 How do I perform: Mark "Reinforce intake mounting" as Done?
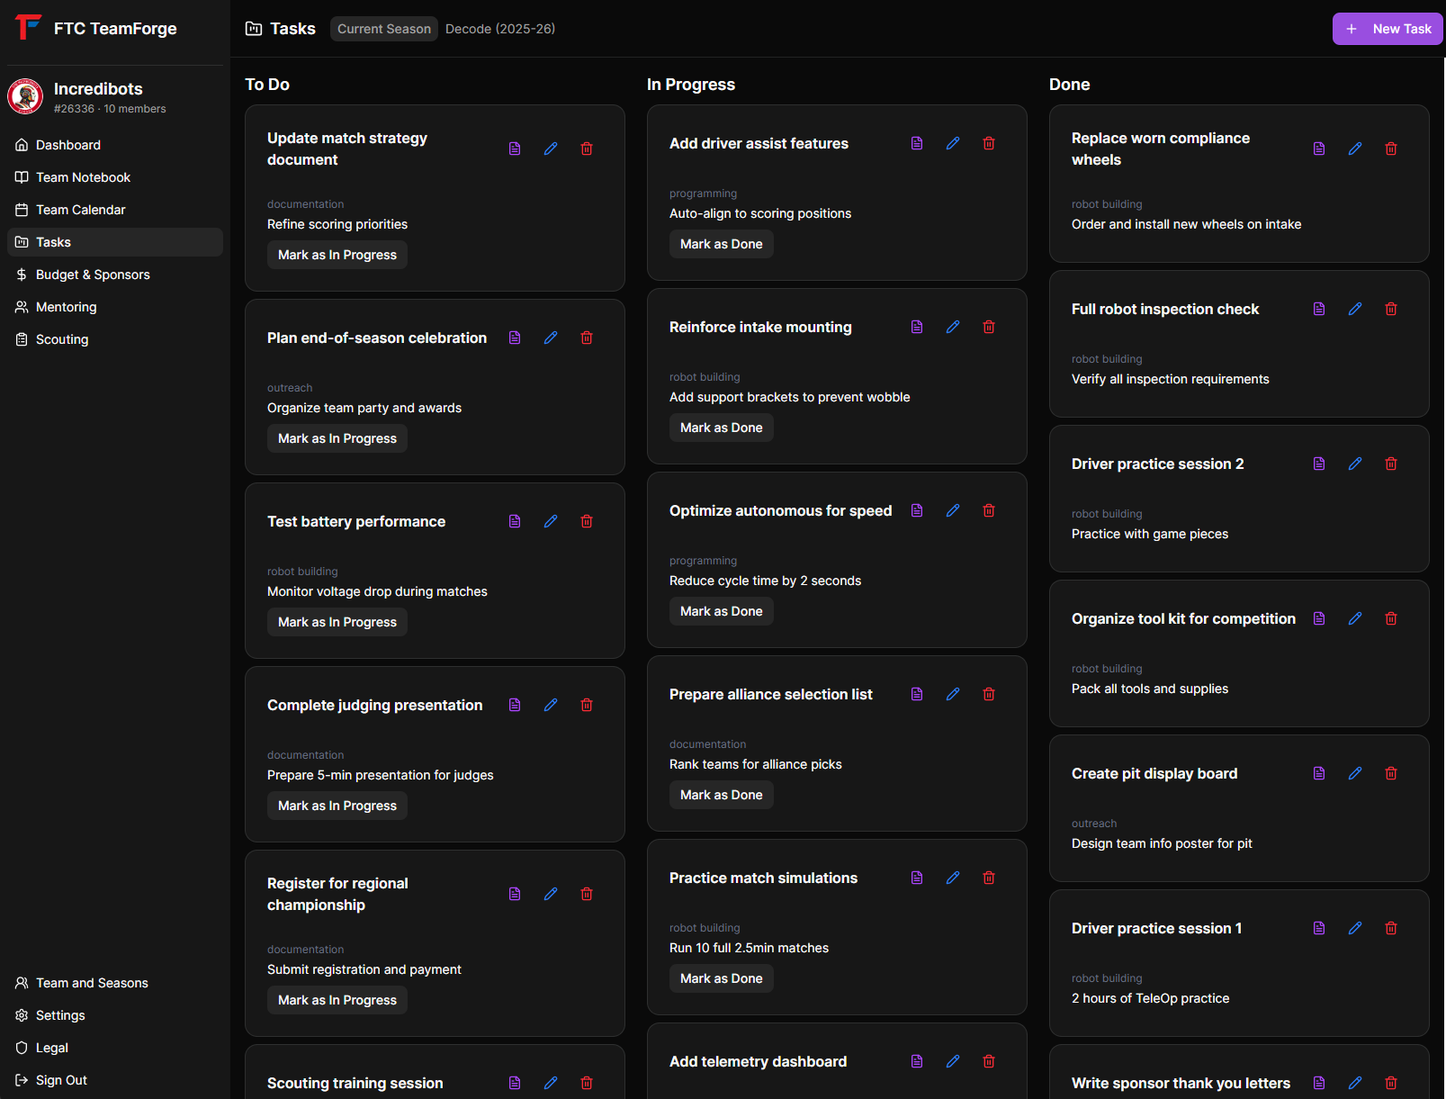[x=721, y=427]
